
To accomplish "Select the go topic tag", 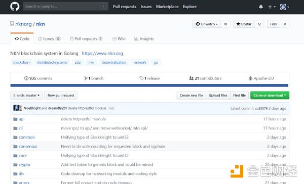I will (x=156, y=62).
